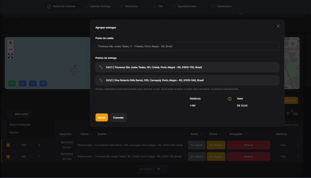This screenshot has height=178, width=311.
Task: Click the map fullscreen arrows icon
Action: 11,56
